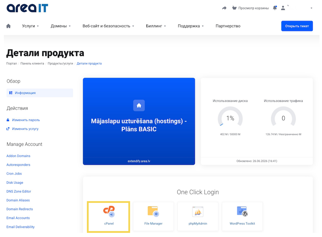Click house icon on blue product card
Screen dimensions: 322x237
(139, 105)
